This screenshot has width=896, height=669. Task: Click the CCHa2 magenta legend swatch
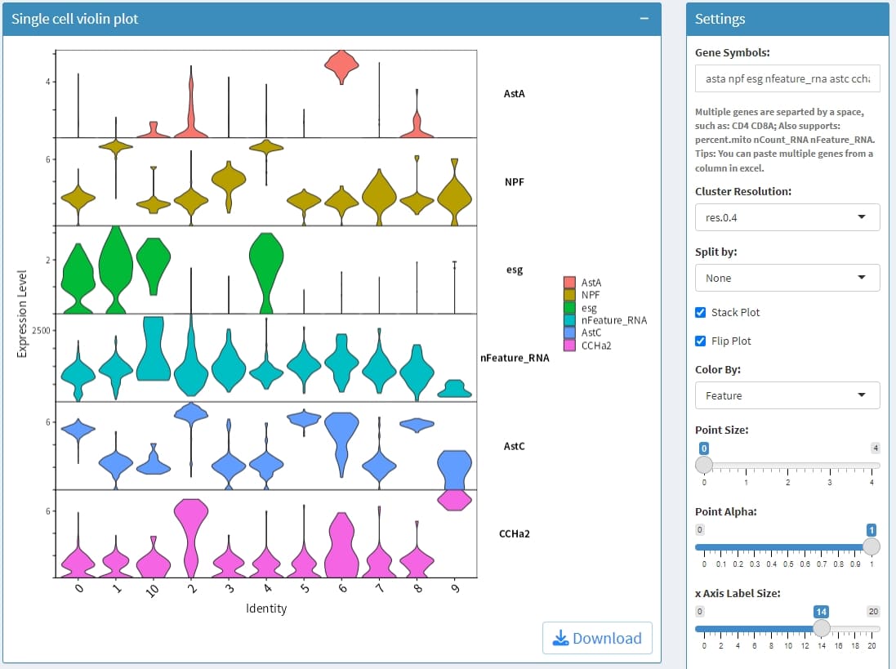(569, 346)
